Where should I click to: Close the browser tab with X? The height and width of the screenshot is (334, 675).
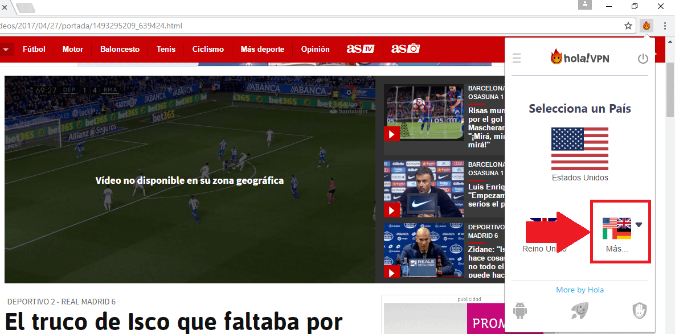click(x=5, y=7)
